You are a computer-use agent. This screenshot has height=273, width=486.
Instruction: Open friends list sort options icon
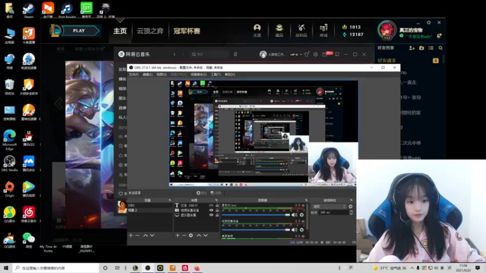point(431,48)
